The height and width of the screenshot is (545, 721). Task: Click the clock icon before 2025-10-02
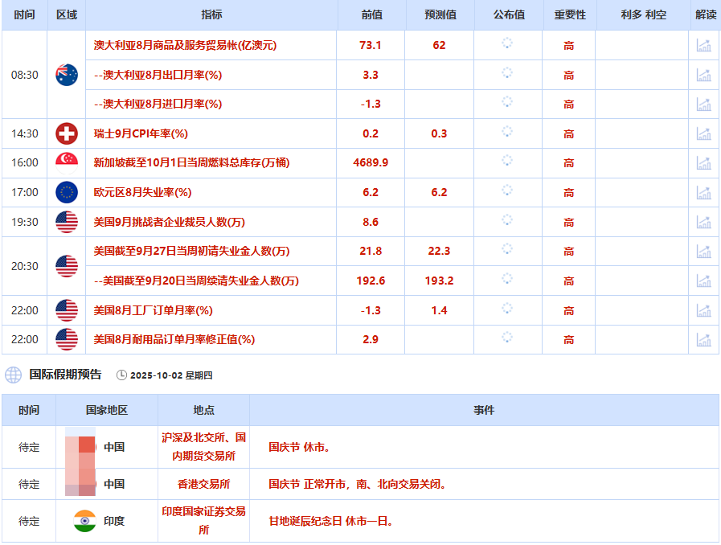point(121,375)
